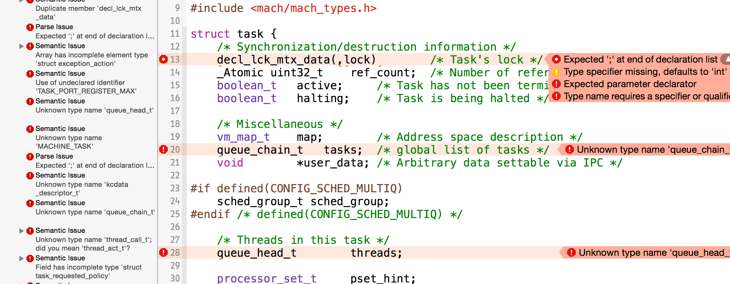
Task: Click error icon in gutter at line 20
Action: 163,149
